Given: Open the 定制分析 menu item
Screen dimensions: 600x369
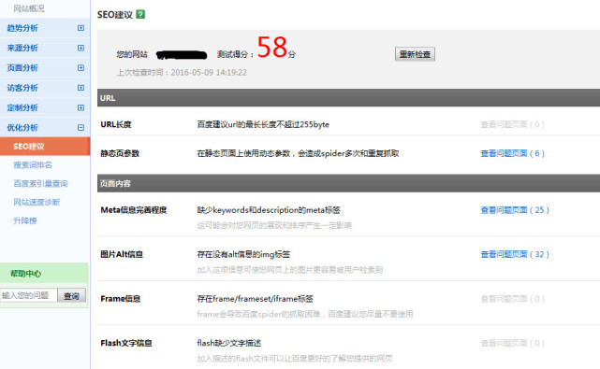Looking at the screenshot, I should (x=22, y=107).
